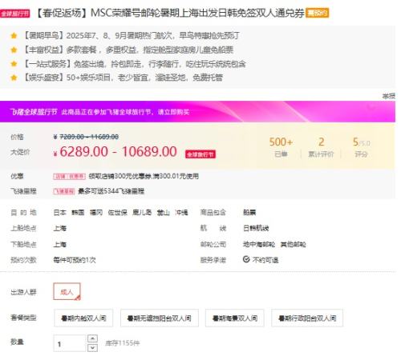Open the 2 累计评价 reviews count
Image resolution: width=401 pixels, height=356 pixels.
tap(321, 147)
